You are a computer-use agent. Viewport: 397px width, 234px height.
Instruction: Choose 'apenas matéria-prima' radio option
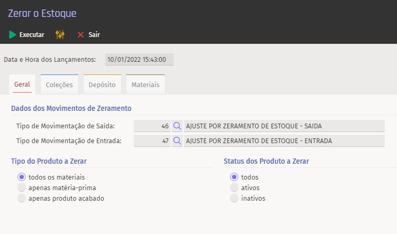coord(22,188)
